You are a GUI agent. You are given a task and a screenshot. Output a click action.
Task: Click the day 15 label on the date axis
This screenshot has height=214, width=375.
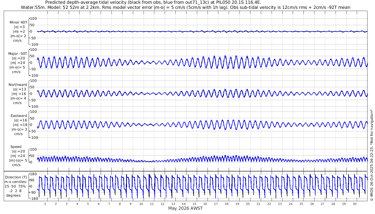[x=194, y=204]
